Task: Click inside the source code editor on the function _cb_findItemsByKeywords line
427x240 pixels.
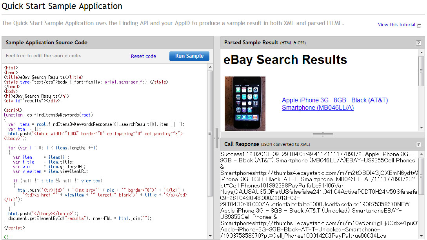Action: 48,115
